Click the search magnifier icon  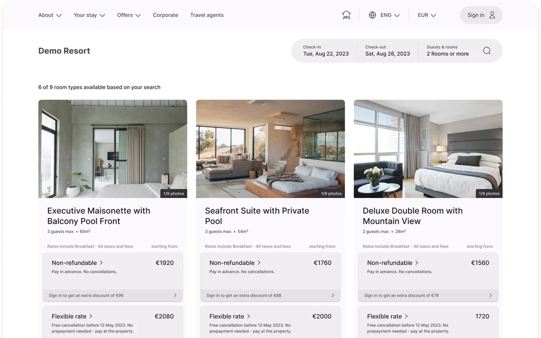coord(487,51)
